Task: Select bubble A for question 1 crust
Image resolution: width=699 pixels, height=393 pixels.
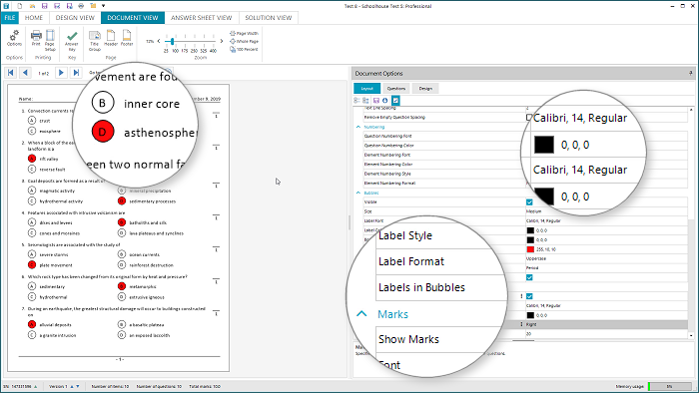Action: (x=32, y=120)
